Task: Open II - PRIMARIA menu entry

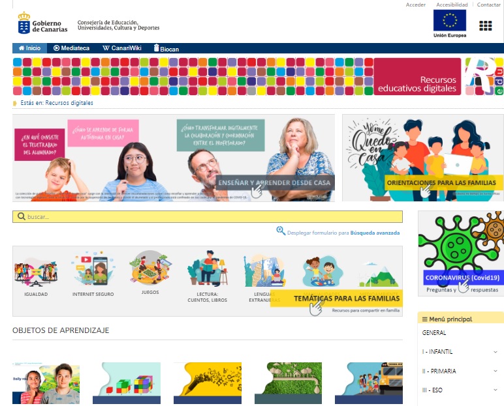Action: [439, 371]
